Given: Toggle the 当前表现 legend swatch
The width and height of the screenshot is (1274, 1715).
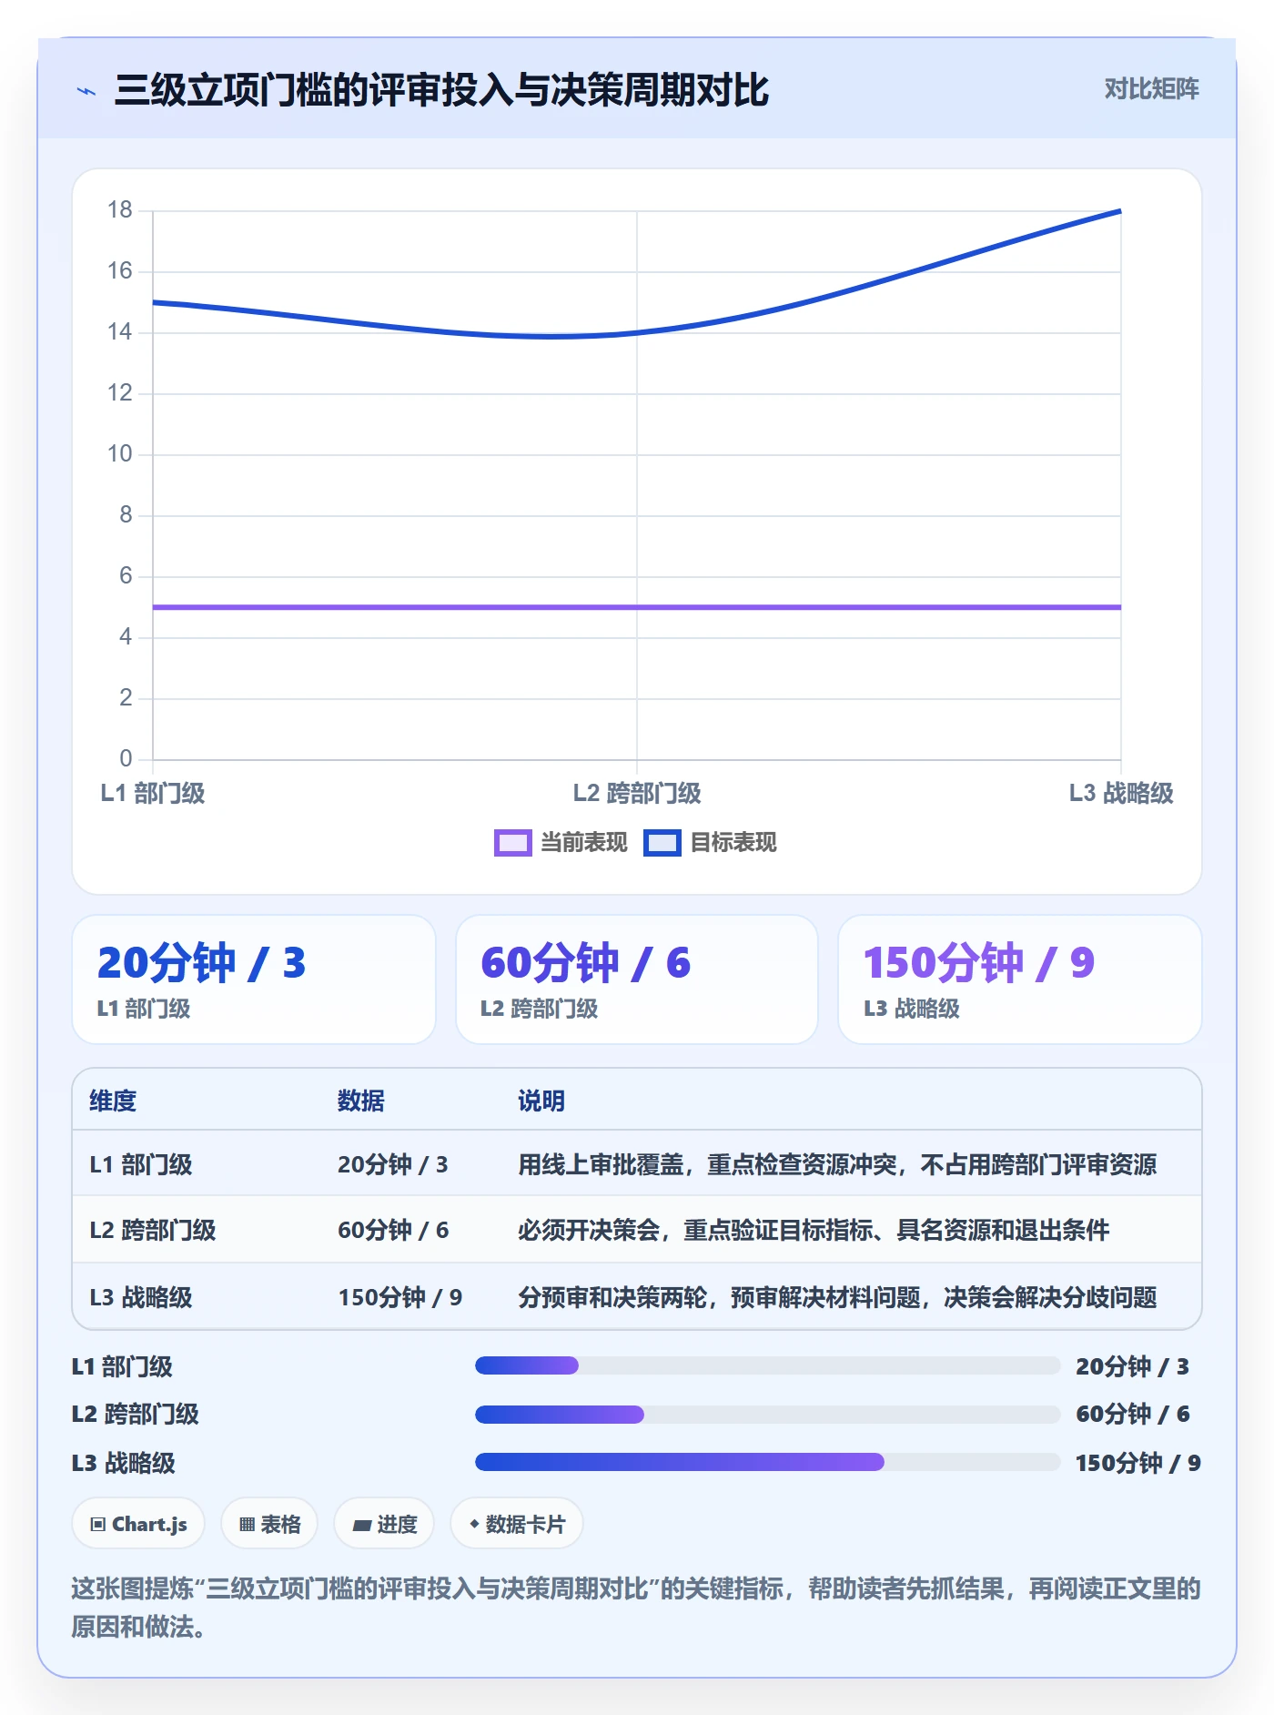Looking at the screenshot, I should coord(512,843).
